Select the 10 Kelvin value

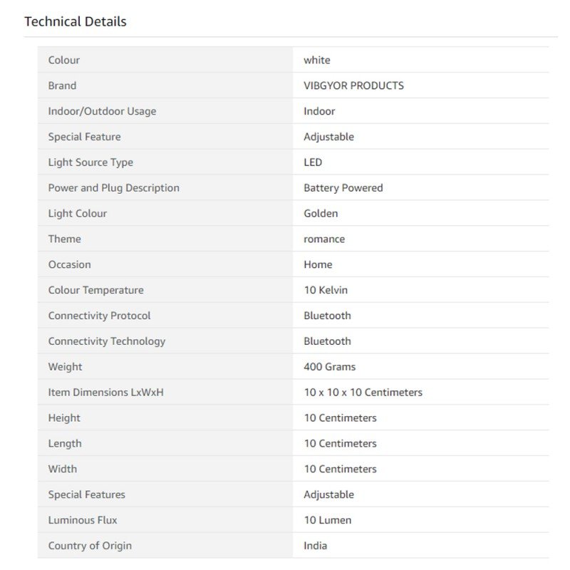coord(326,290)
